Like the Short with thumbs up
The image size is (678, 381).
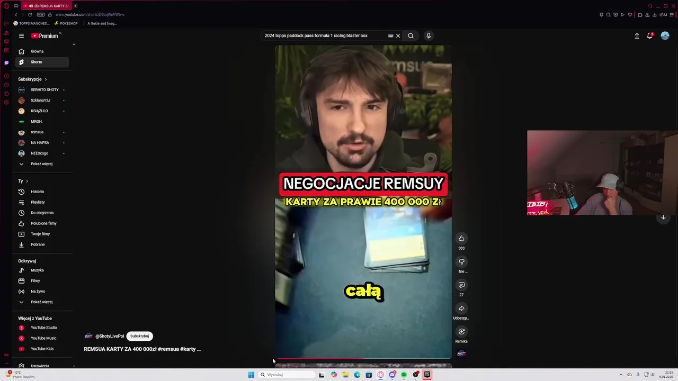461,238
